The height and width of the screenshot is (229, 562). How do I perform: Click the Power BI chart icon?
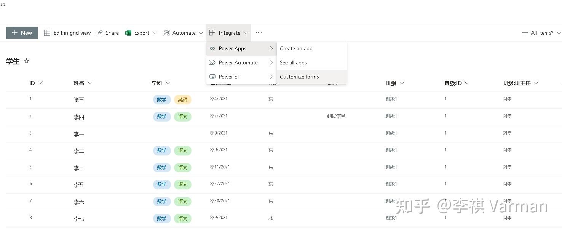tap(213, 77)
